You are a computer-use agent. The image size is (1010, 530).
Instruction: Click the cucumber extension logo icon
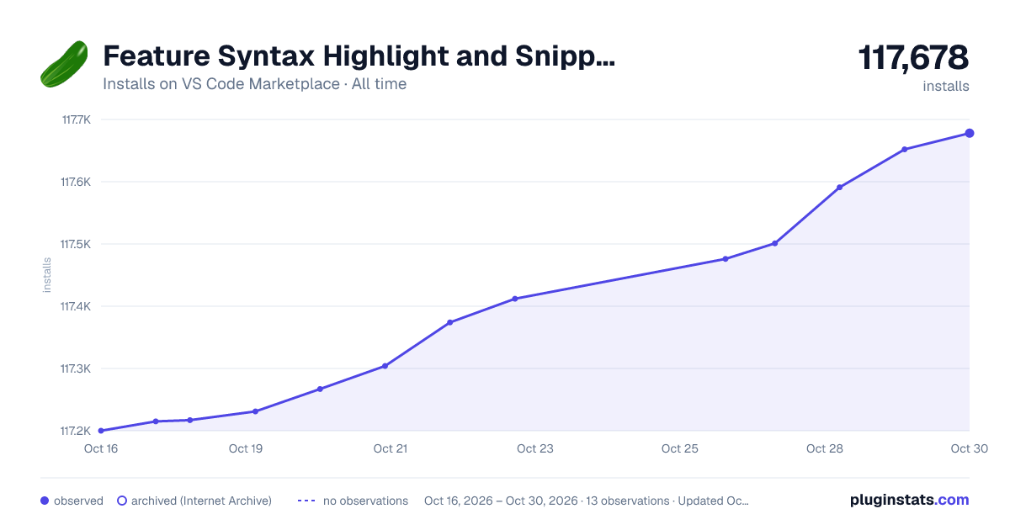64,64
